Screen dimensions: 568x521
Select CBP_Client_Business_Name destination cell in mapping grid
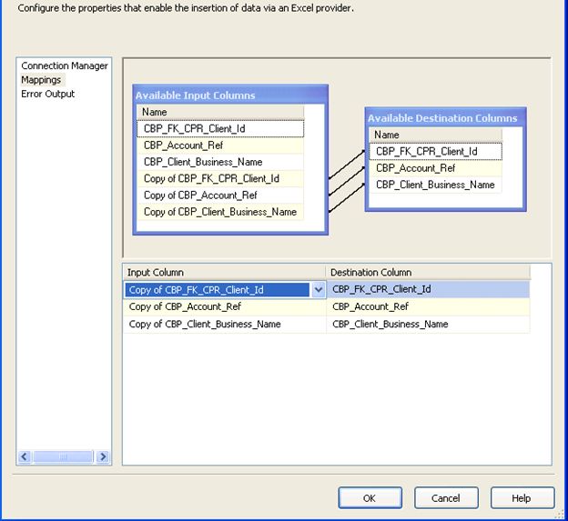(428, 325)
